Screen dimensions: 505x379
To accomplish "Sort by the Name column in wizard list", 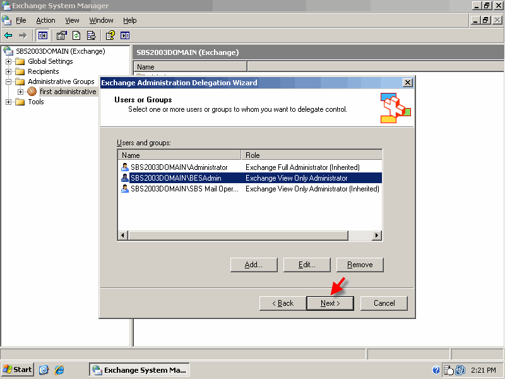I will coord(180,155).
